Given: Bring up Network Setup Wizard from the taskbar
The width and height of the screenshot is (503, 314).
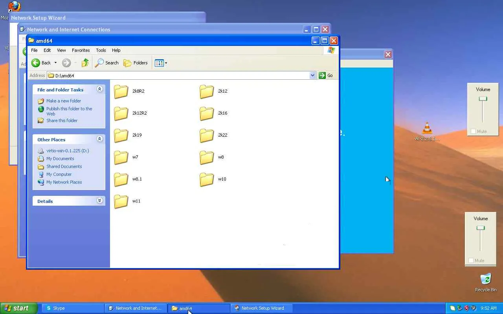Looking at the screenshot, I should point(262,308).
